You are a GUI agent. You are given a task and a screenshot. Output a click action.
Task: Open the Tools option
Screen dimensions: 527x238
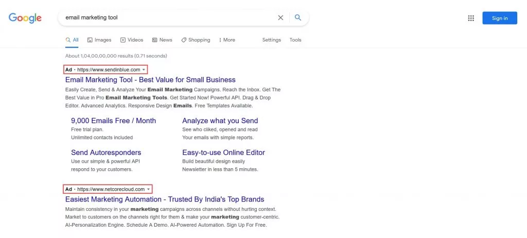tap(295, 40)
